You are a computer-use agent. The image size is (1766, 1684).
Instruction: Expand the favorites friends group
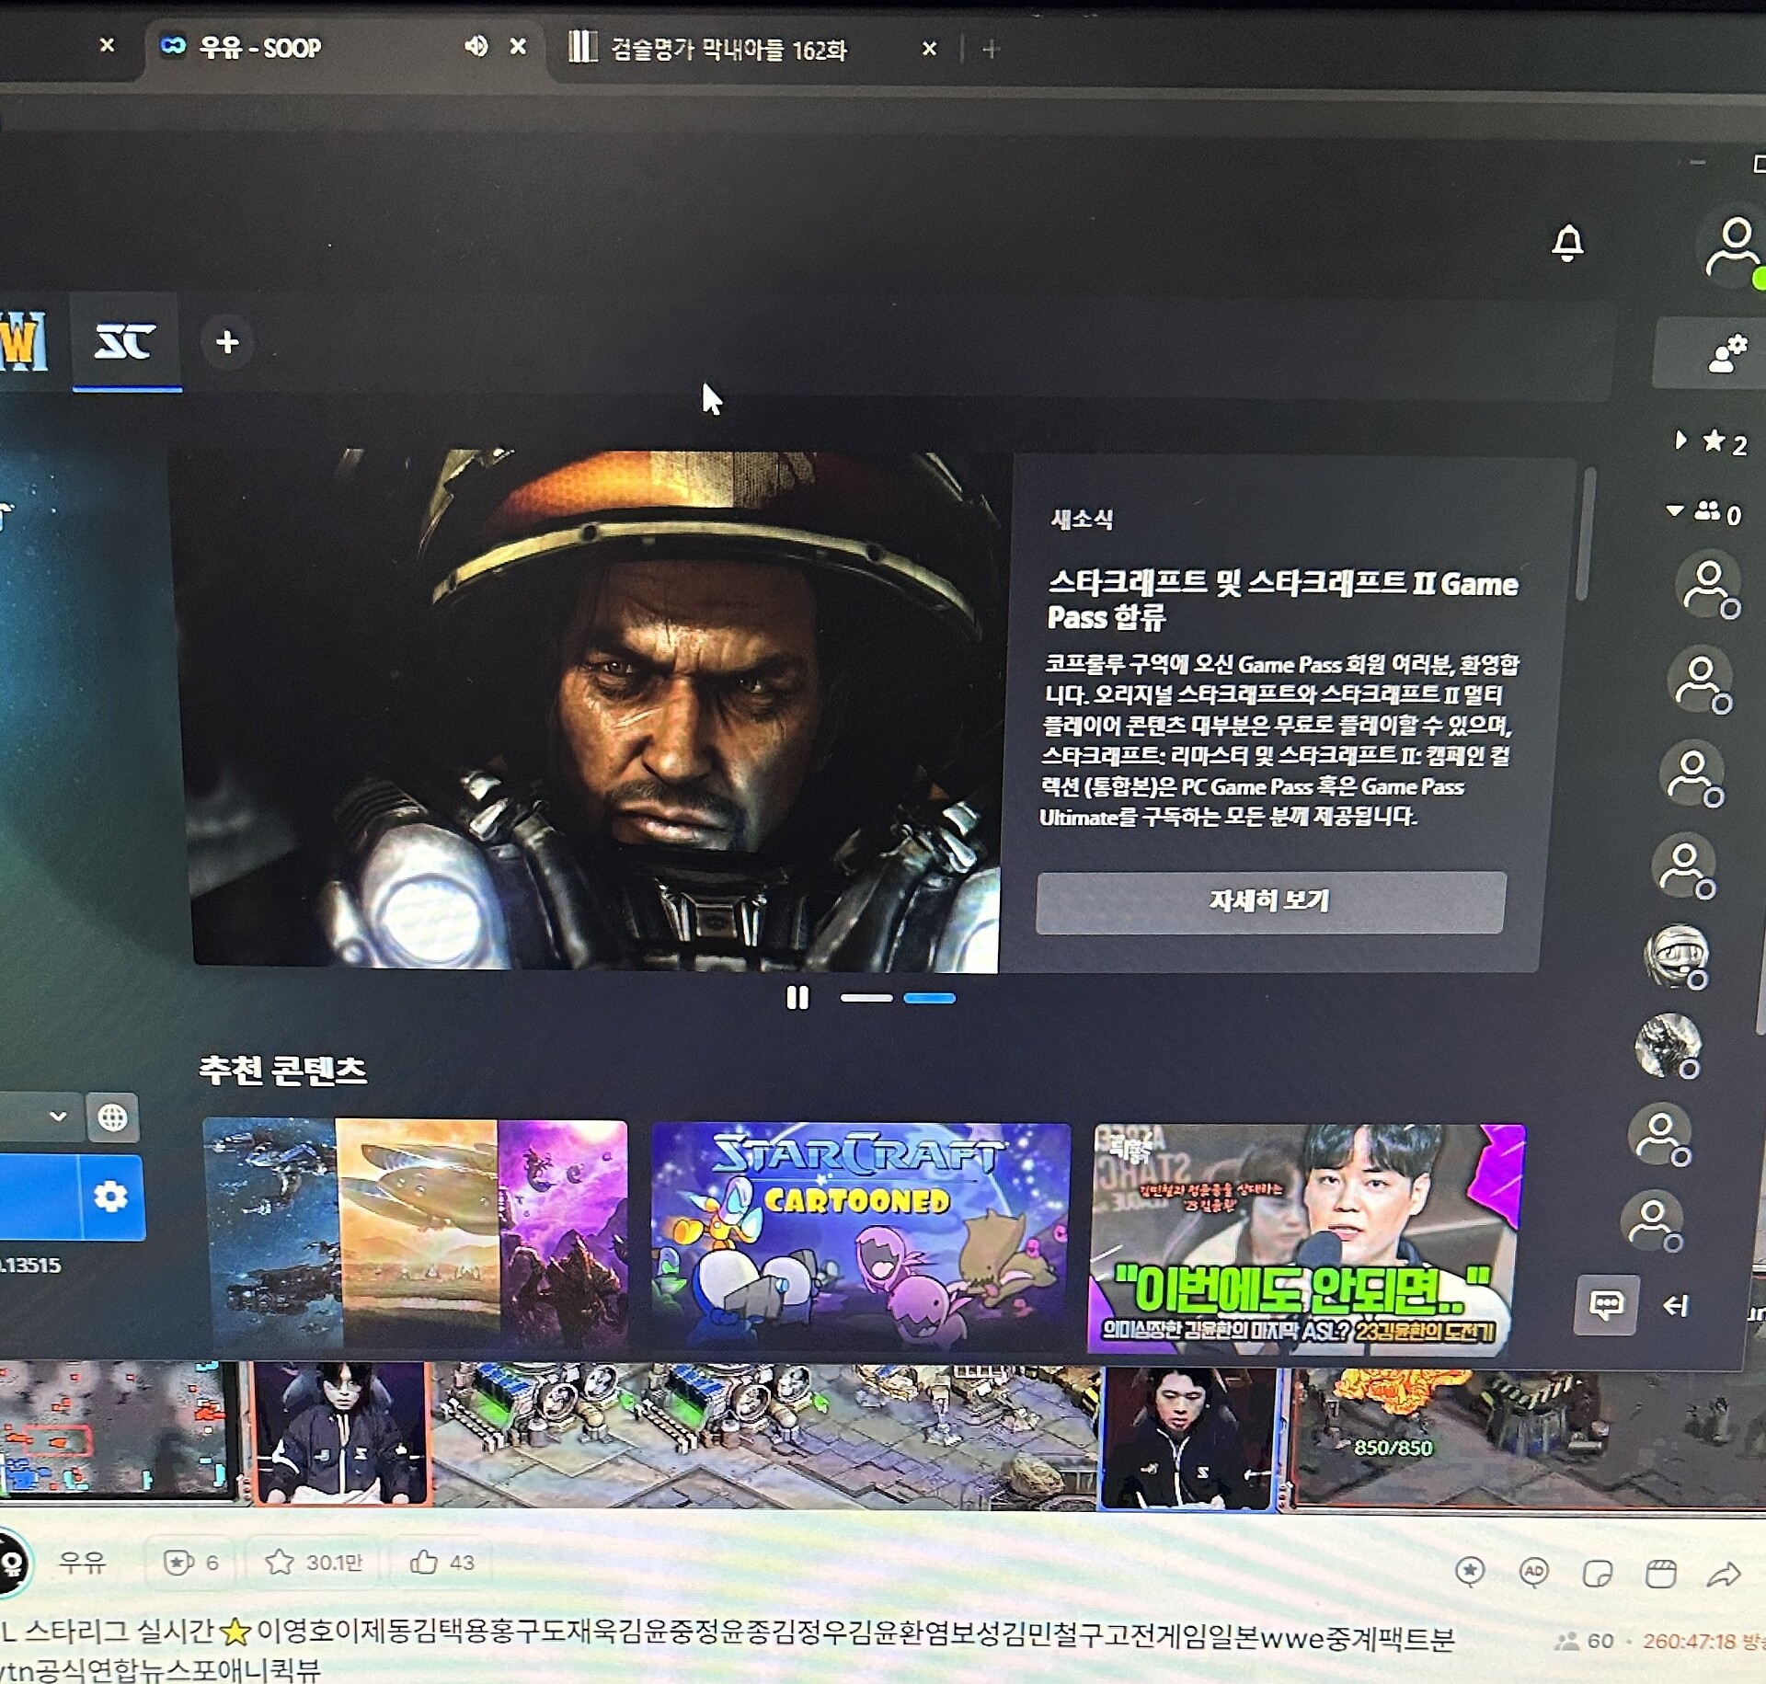pyautogui.click(x=1681, y=441)
